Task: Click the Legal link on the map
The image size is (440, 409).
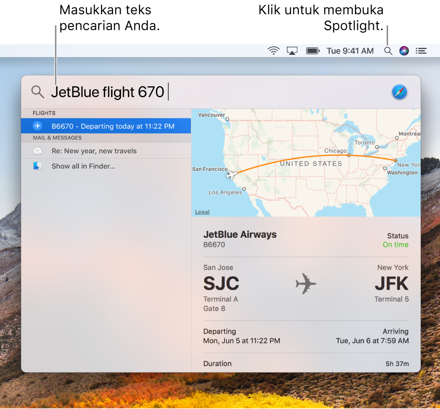Action: click(x=202, y=212)
